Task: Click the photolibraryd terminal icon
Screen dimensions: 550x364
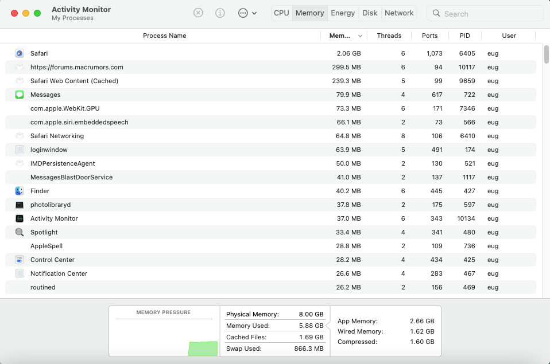Action: [x=20, y=205]
